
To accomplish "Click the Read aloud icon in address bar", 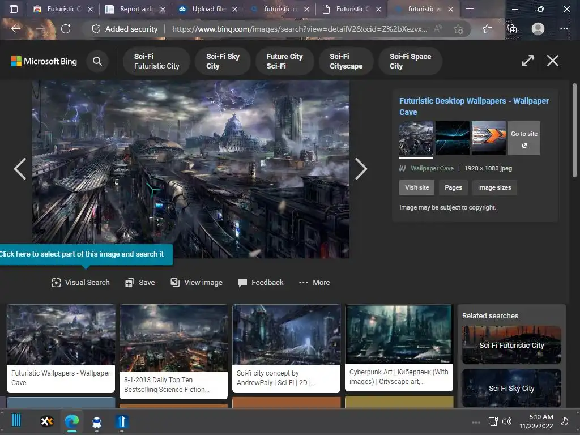I will point(438,29).
